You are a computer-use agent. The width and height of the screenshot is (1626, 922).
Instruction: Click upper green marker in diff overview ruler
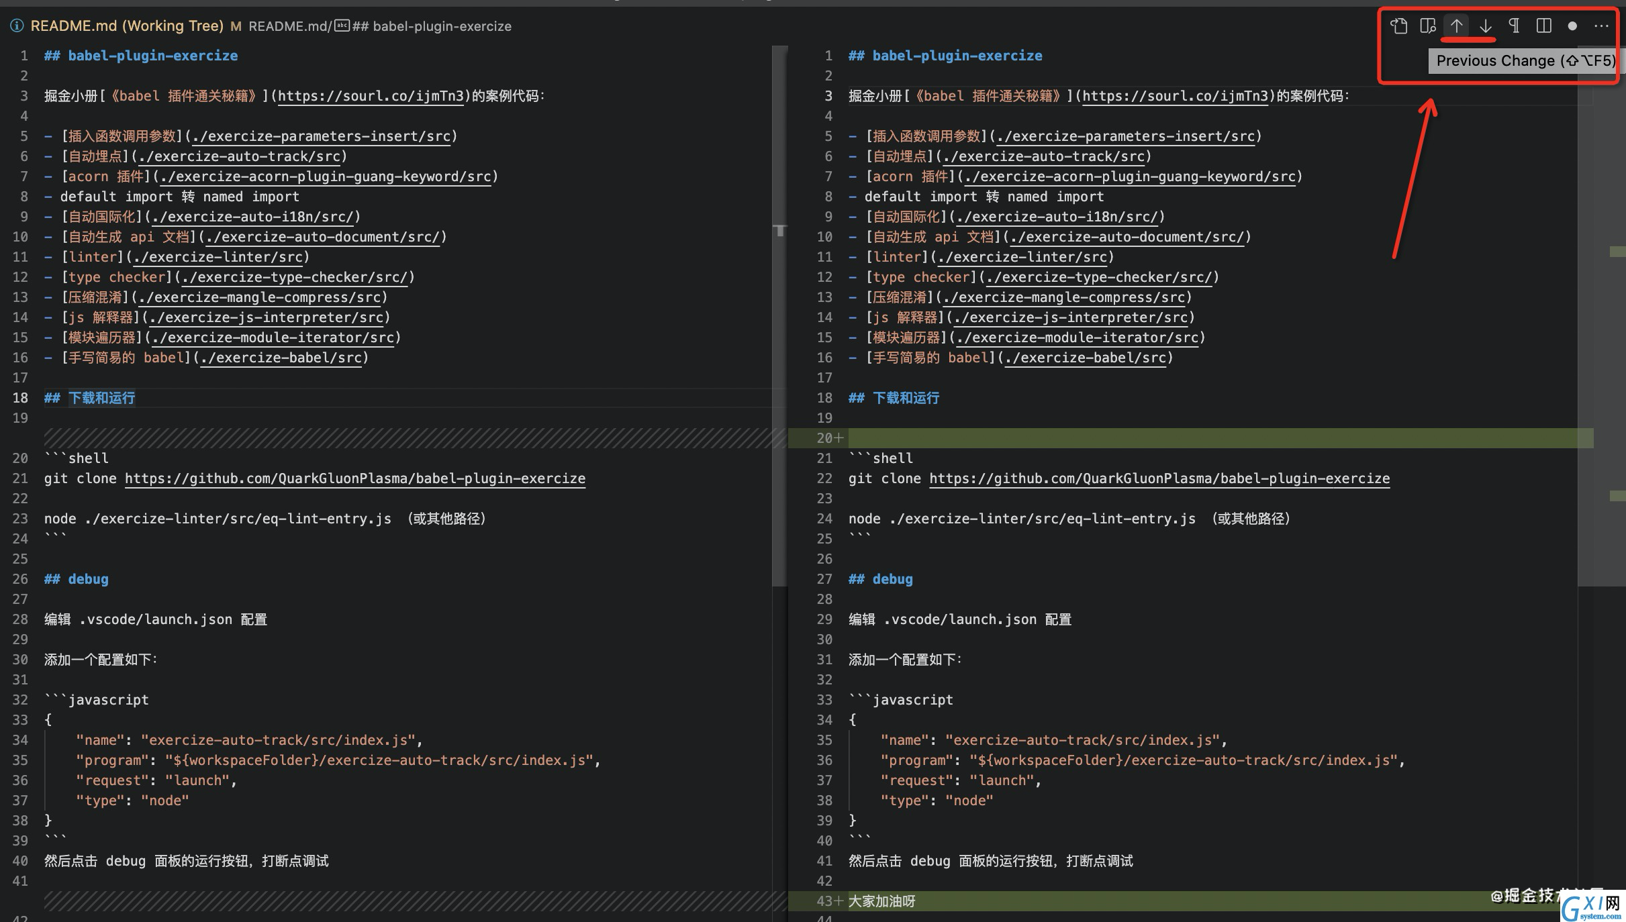pos(1617,252)
